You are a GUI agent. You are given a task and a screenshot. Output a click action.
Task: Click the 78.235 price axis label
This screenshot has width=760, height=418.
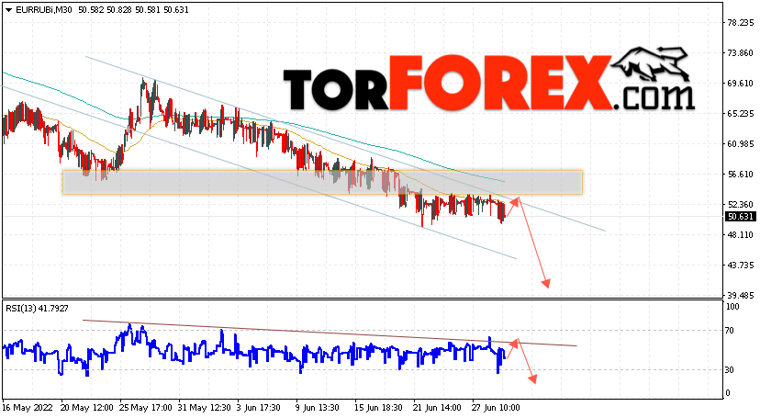[740, 22]
